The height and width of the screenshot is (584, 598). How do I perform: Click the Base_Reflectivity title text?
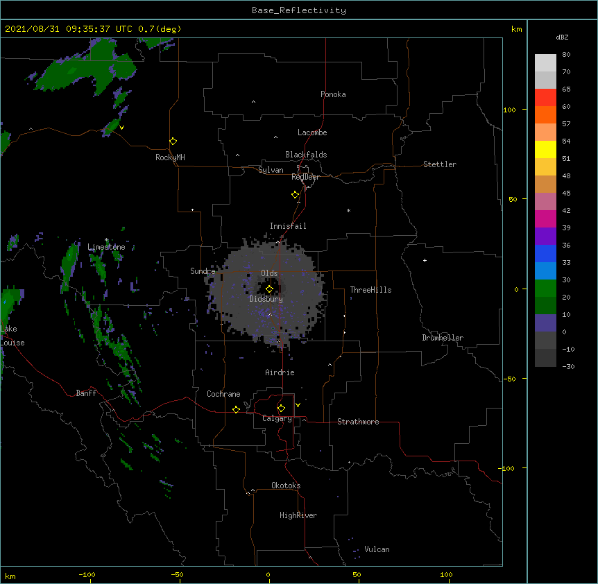click(x=299, y=10)
